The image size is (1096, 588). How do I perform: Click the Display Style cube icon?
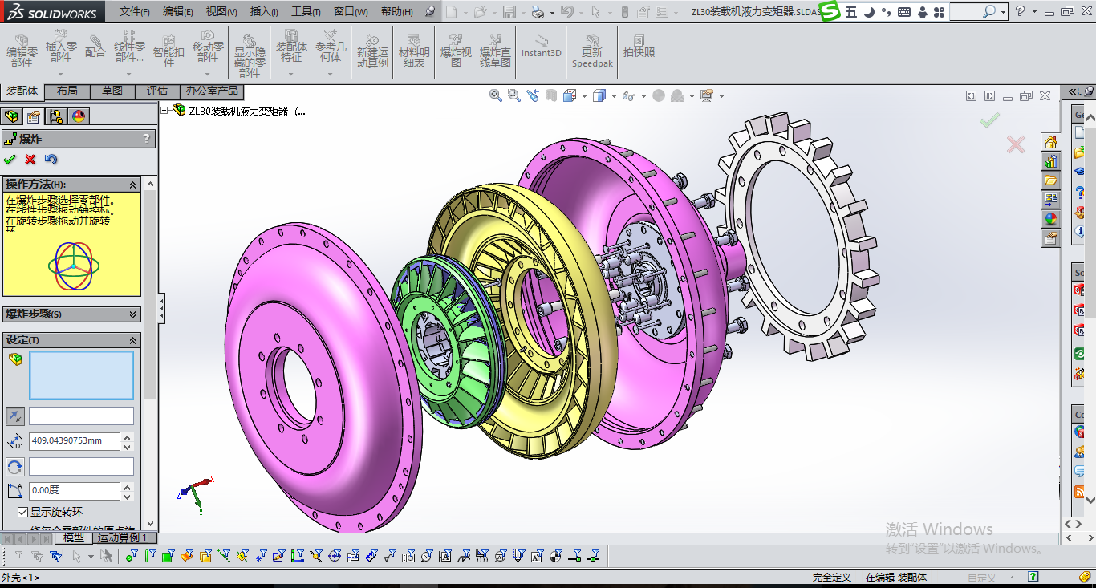pyautogui.click(x=599, y=95)
